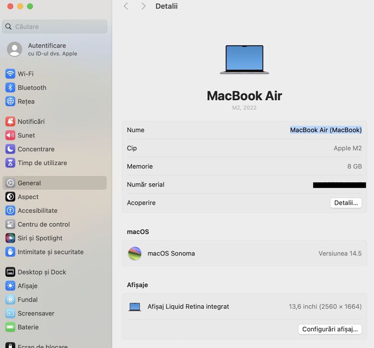
Task: Select Timp de utilizare hourglass icon
Action: click(x=10, y=163)
